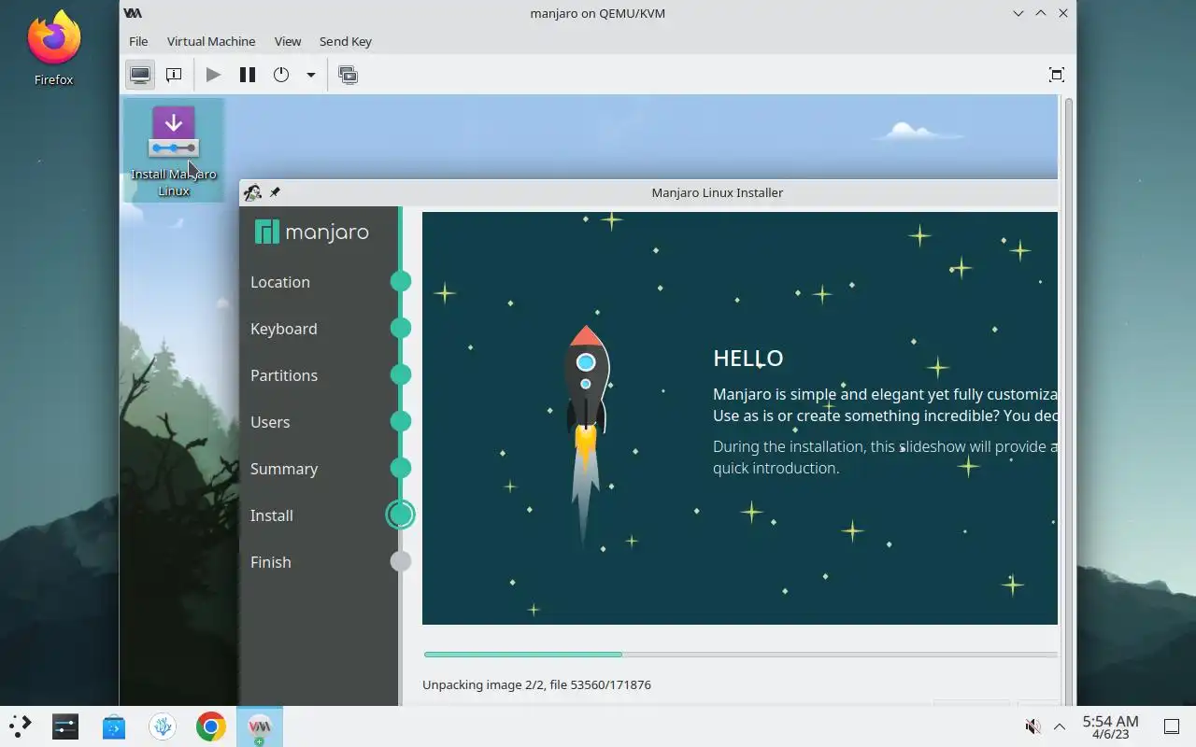The height and width of the screenshot is (747, 1196).
Task: Click the installer window menu icon
Action: [252, 192]
